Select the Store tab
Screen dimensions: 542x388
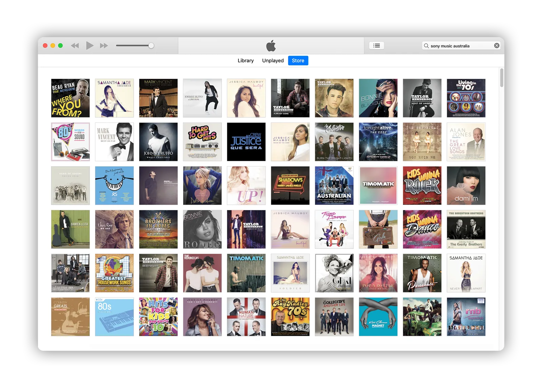point(298,61)
